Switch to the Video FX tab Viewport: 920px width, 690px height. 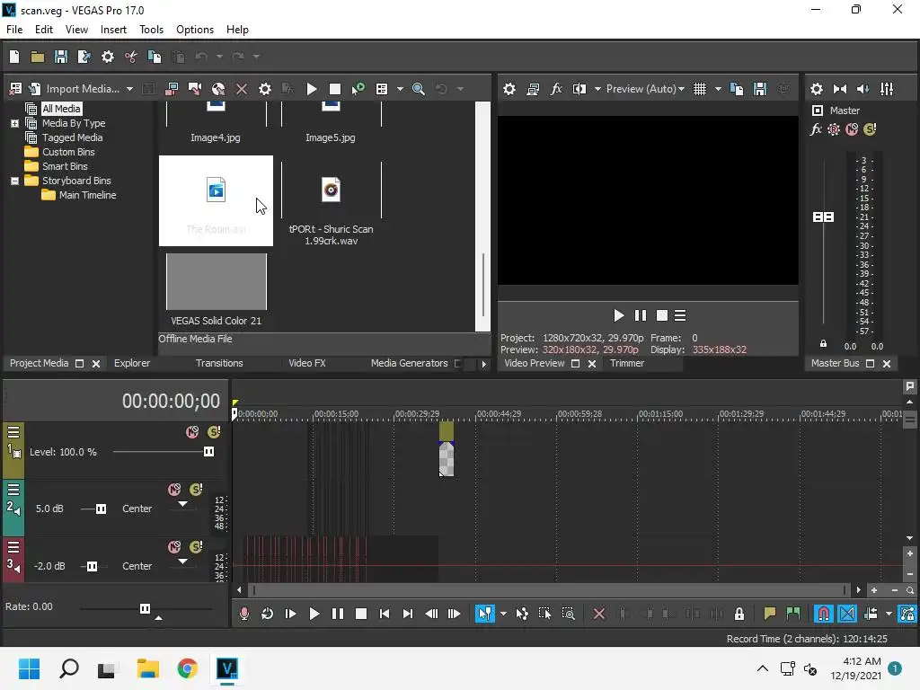pyautogui.click(x=307, y=363)
